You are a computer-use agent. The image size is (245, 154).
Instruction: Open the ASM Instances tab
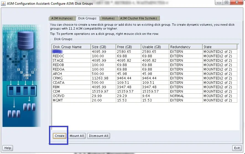[x=62, y=18]
